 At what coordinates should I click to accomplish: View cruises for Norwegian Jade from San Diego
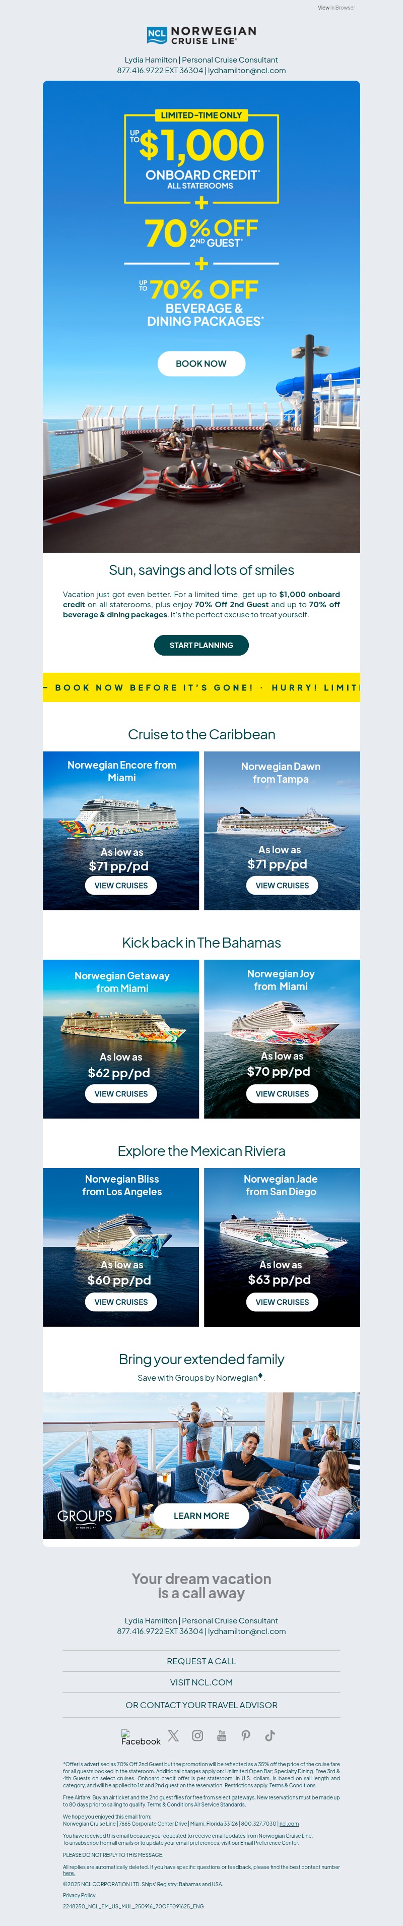pyautogui.click(x=282, y=1302)
